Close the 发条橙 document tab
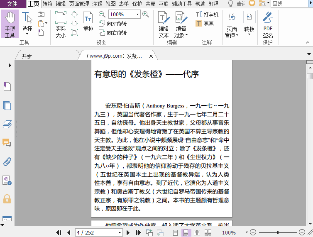The width and height of the screenshot is (313, 237). (151, 56)
